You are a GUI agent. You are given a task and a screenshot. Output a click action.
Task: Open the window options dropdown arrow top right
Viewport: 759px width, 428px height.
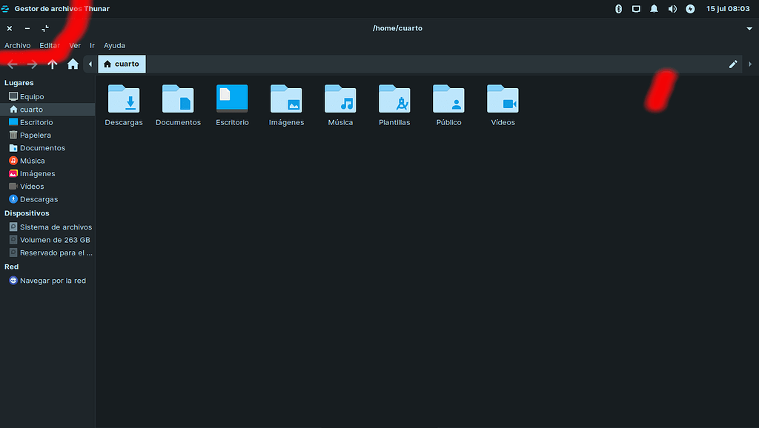(749, 28)
